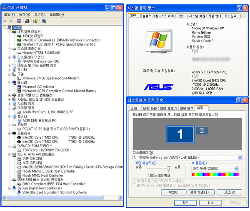Select the Ricoh MMC Host Controller row
The image size is (250, 211).
[x=40, y=175]
